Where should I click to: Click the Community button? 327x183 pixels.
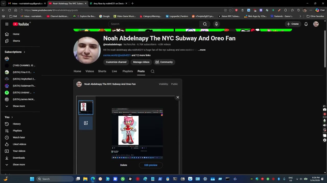[164, 62]
